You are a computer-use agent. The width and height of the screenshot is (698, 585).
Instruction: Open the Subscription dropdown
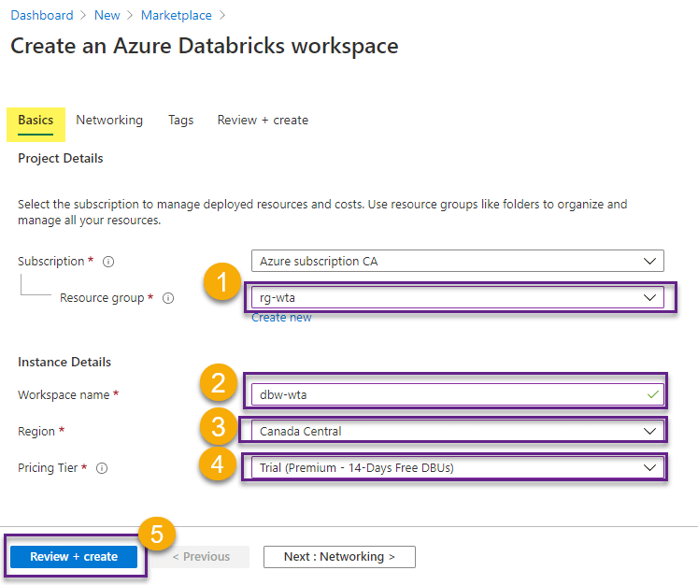[x=457, y=261]
